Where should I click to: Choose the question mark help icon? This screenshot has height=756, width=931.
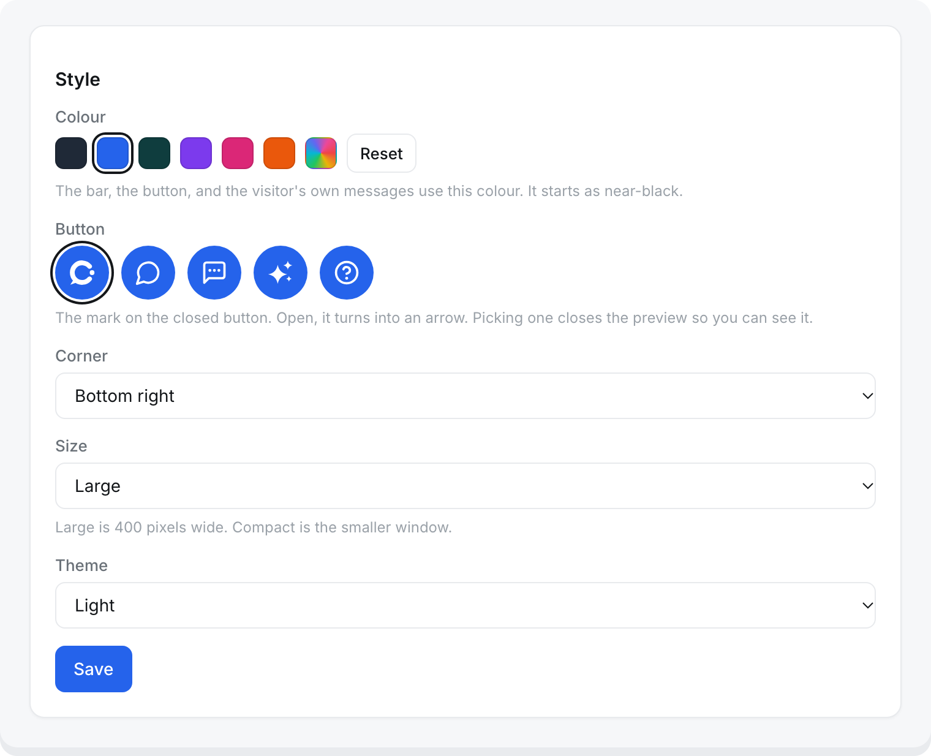tap(347, 273)
